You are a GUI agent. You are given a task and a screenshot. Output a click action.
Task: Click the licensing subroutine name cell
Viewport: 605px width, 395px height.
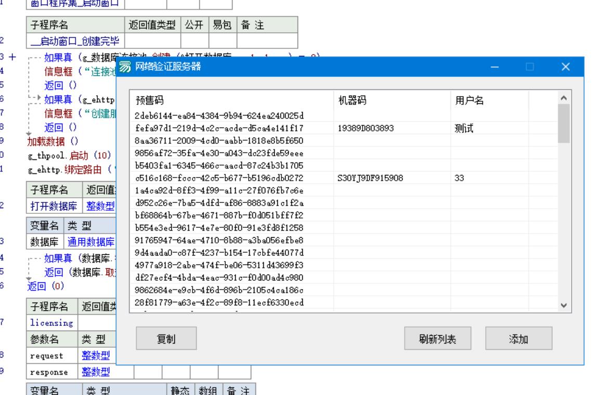pos(51,323)
